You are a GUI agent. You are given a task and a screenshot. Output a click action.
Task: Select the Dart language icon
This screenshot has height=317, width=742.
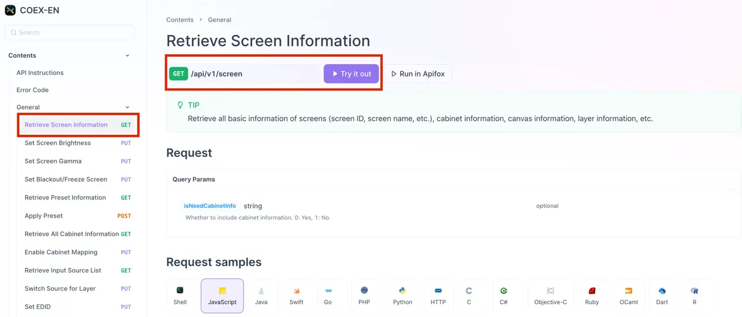(x=662, y=291)
